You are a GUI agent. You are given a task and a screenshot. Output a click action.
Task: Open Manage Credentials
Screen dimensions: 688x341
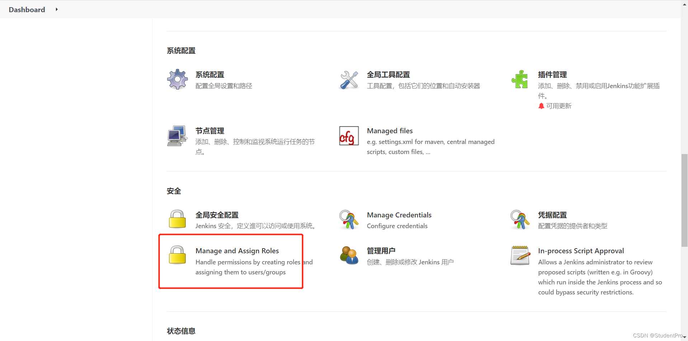399,215
